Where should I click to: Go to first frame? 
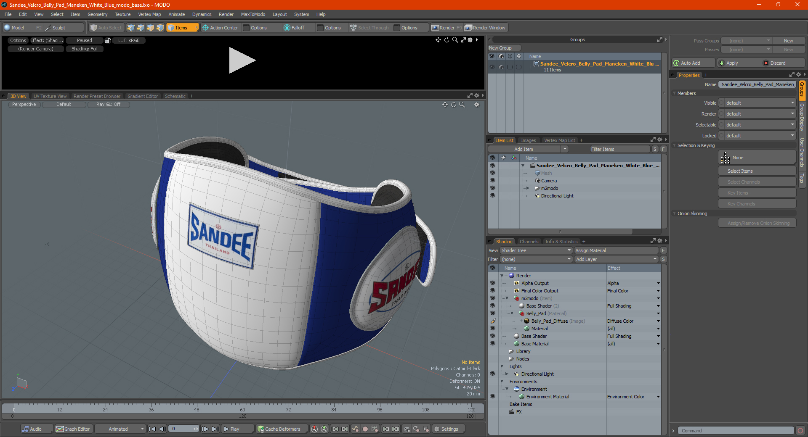(152, 429)
